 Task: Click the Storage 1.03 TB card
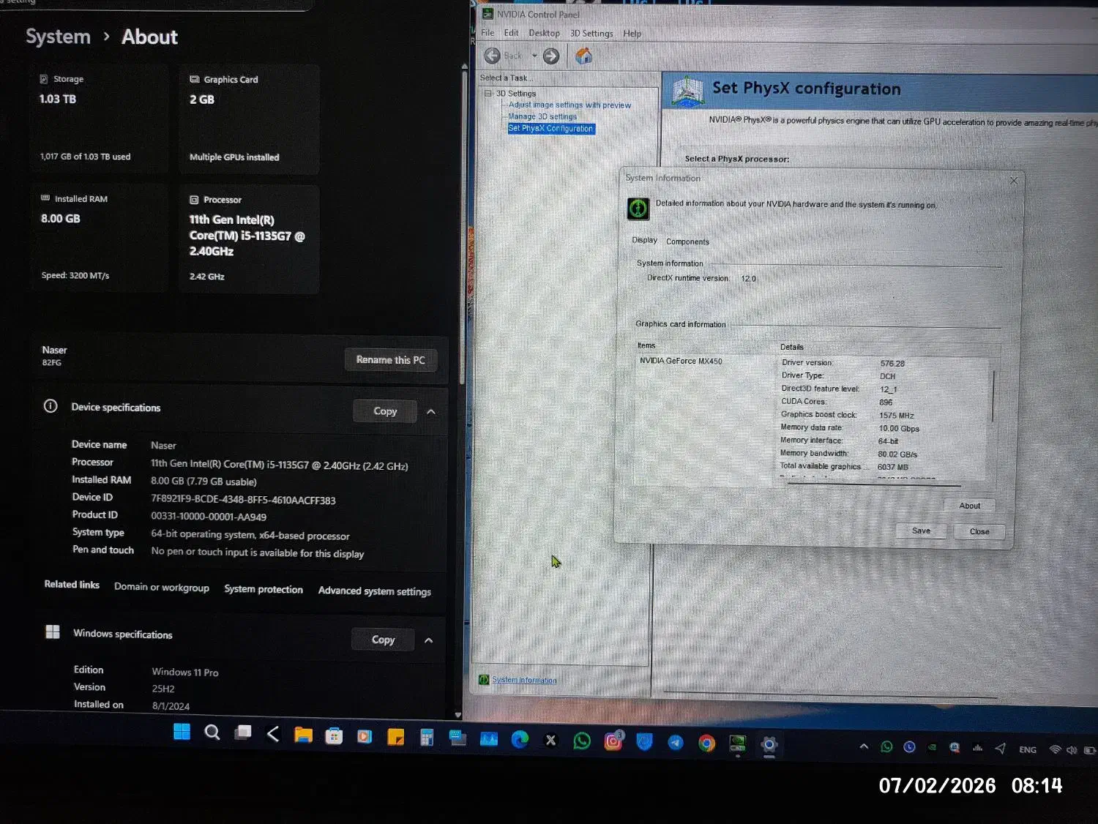(x=100, y=119)
